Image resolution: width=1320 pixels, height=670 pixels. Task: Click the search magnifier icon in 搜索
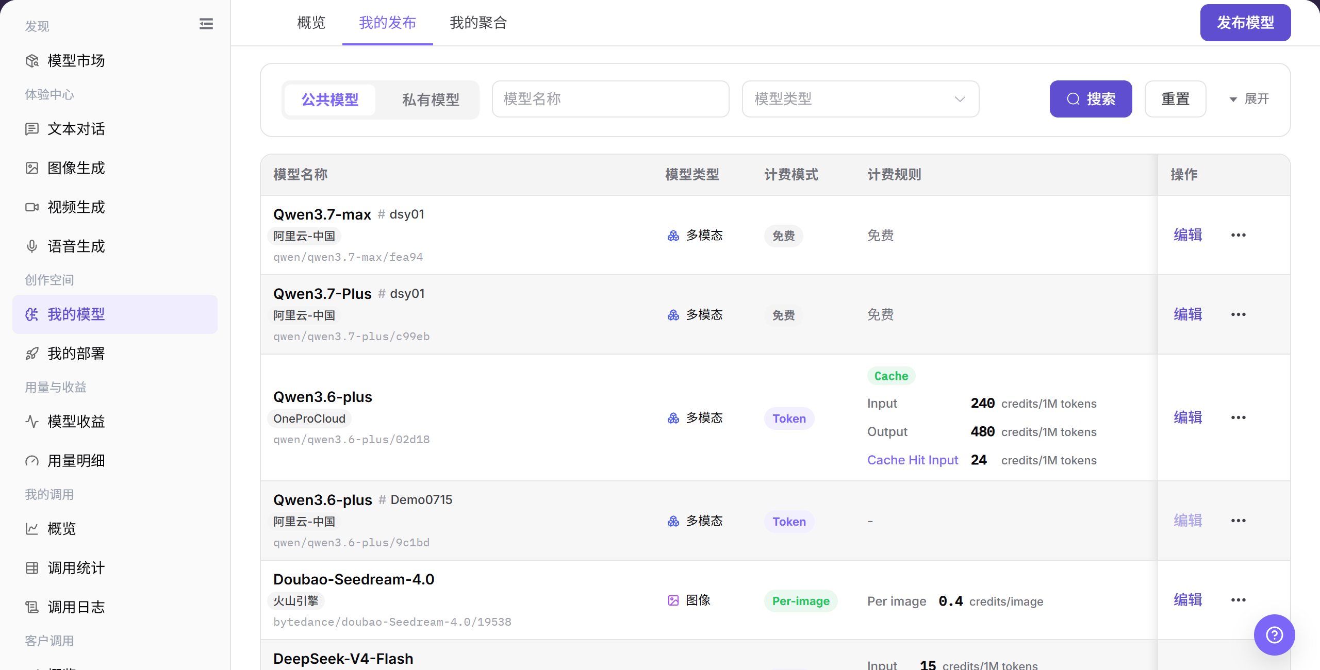point(1074,99)
